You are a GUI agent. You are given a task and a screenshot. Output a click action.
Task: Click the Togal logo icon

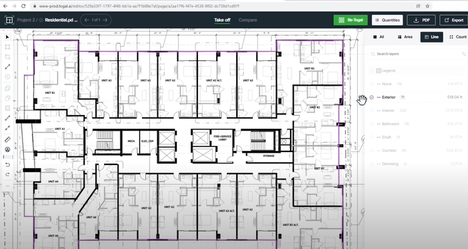tap(9, 20)
